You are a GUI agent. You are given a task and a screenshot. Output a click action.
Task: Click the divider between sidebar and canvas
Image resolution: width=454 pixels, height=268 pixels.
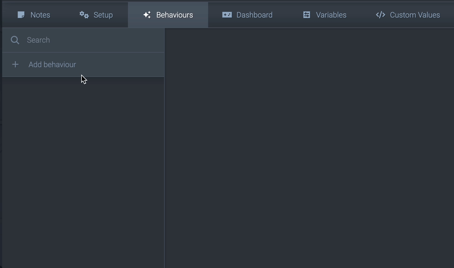coord(164,148)
